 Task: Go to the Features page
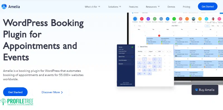pos(134,7)
